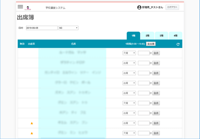Click the 学校運営システム title text
This screenshot has width=200, height=139.
click(x=55, y=8)
